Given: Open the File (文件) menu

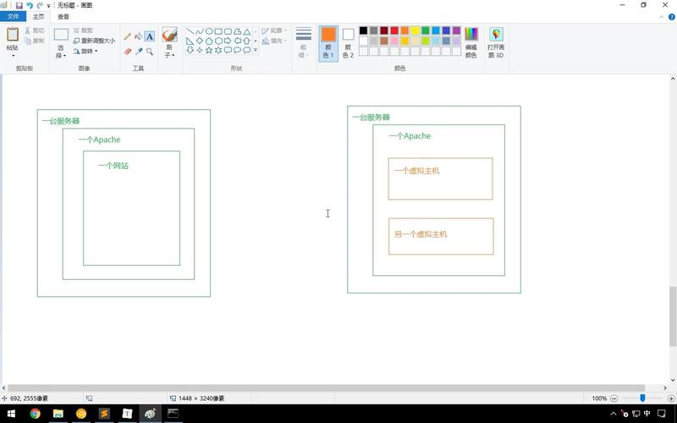Looking at the screenshot, I should click(13, 16).
